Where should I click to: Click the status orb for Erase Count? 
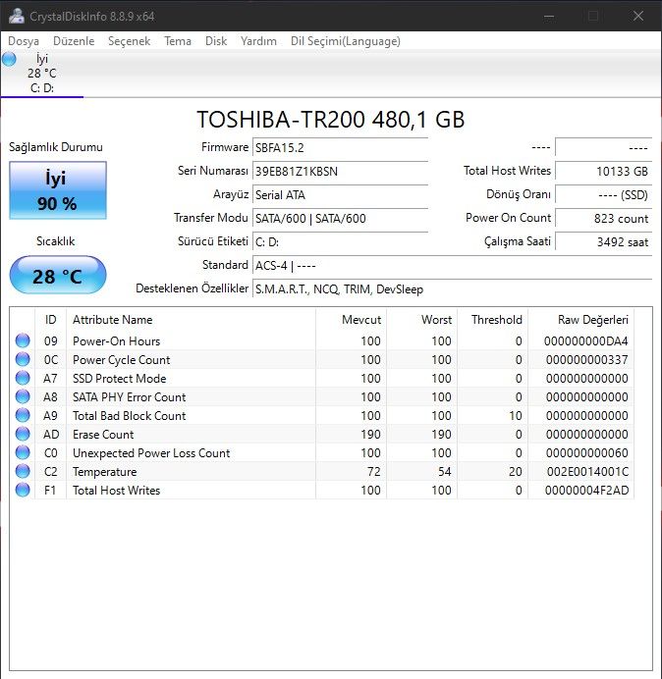[23, 434]
